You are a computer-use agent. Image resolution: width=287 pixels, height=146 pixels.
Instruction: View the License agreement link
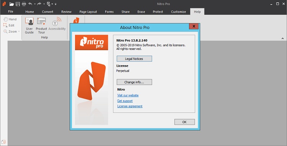click(x=130, y=106)
